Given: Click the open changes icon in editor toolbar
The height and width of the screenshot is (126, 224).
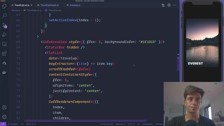Looking at the screenshot, I should coord(163,5).
